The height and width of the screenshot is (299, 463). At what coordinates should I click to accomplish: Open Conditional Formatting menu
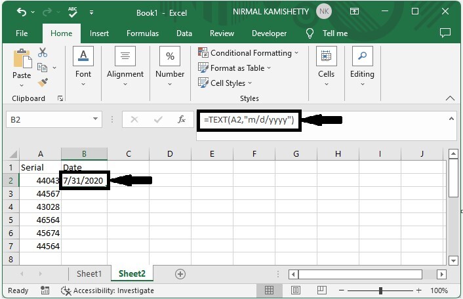(x=248, y=53)
